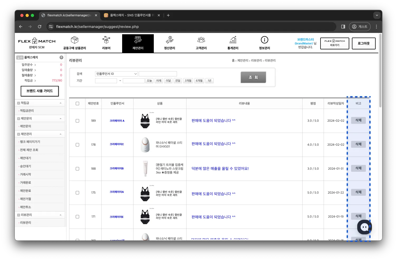Click the 파나소닉 페이셜 스티머 product thumbnail
Viewport: 397px width, 260px height.
pos(145,145)
